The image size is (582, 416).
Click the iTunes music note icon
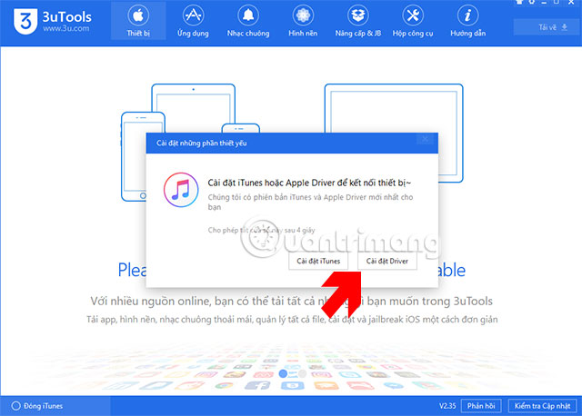[181, 190]
